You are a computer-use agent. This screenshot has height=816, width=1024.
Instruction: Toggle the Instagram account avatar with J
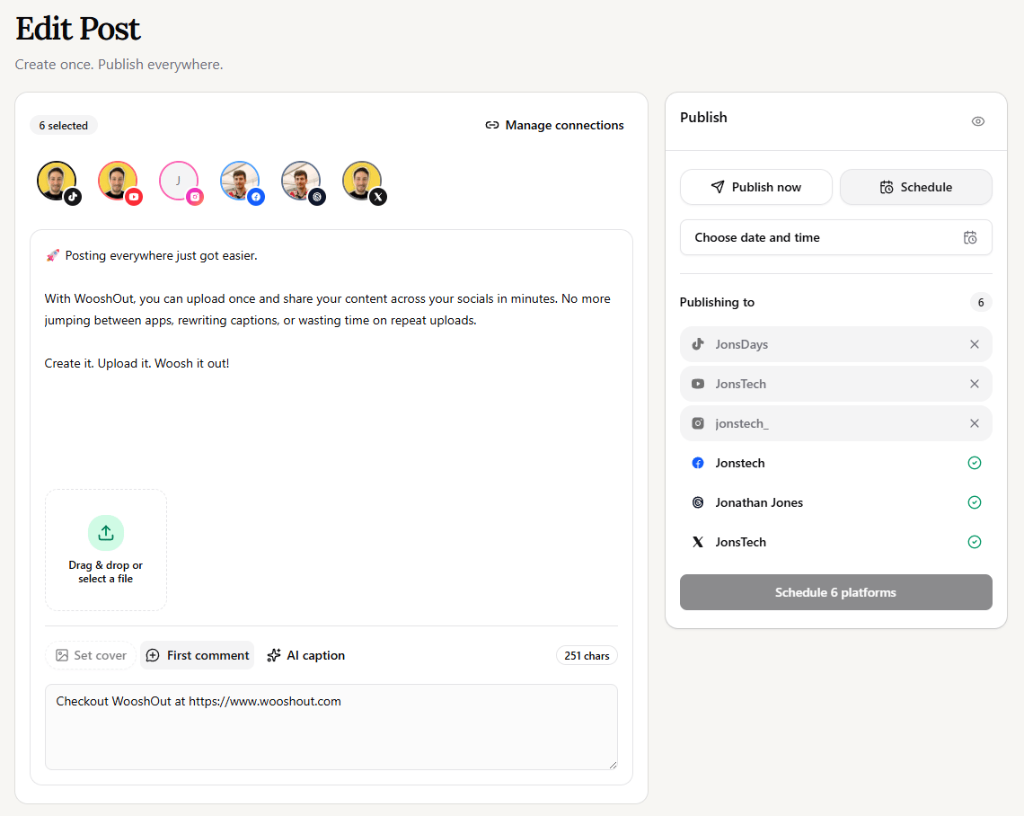click(x=179, y=181)
